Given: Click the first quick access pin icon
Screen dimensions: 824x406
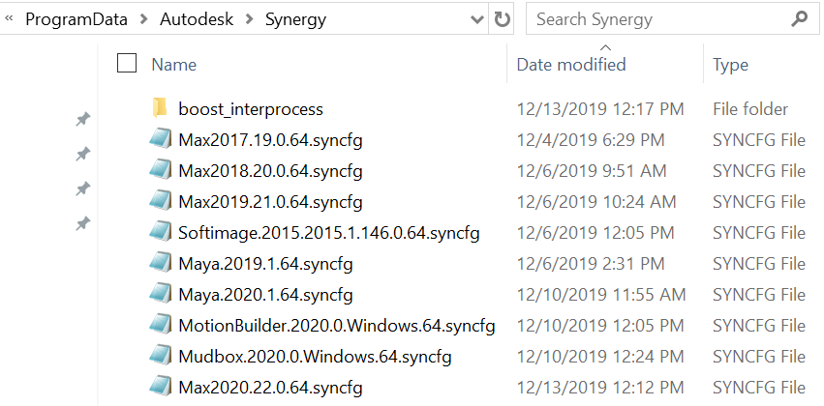Looking at the screenshot, I should pyautogui.click(x=83, y=120).
